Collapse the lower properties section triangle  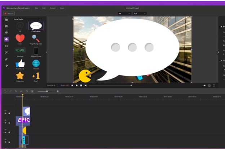tap(221, 61)
